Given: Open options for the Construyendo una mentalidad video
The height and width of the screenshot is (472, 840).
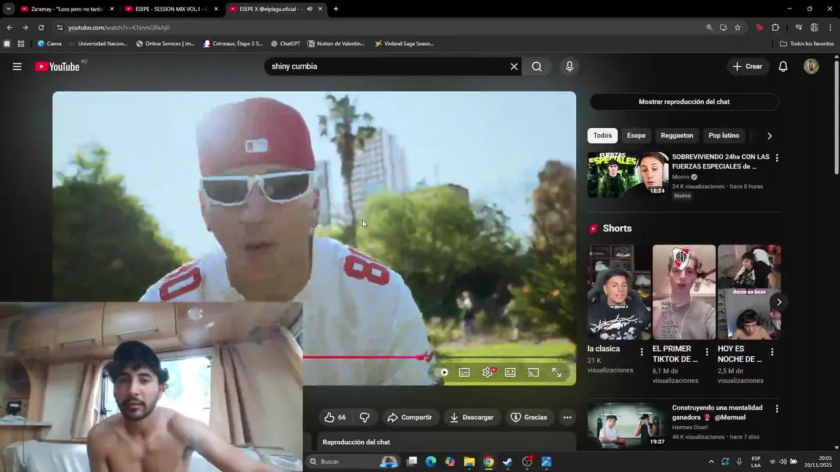Looking at the screenshot, I should coord(777,408).
